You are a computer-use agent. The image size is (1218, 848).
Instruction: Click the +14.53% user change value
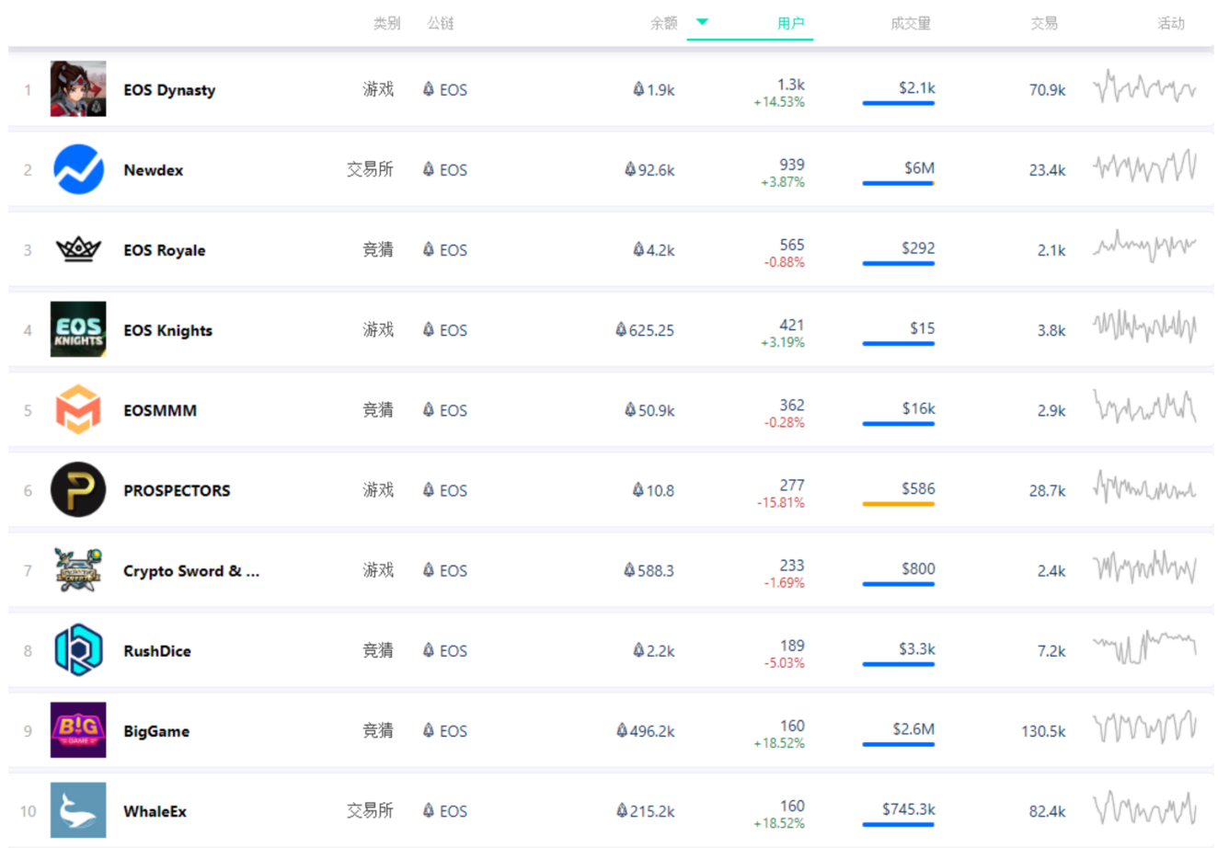[779, 102]
